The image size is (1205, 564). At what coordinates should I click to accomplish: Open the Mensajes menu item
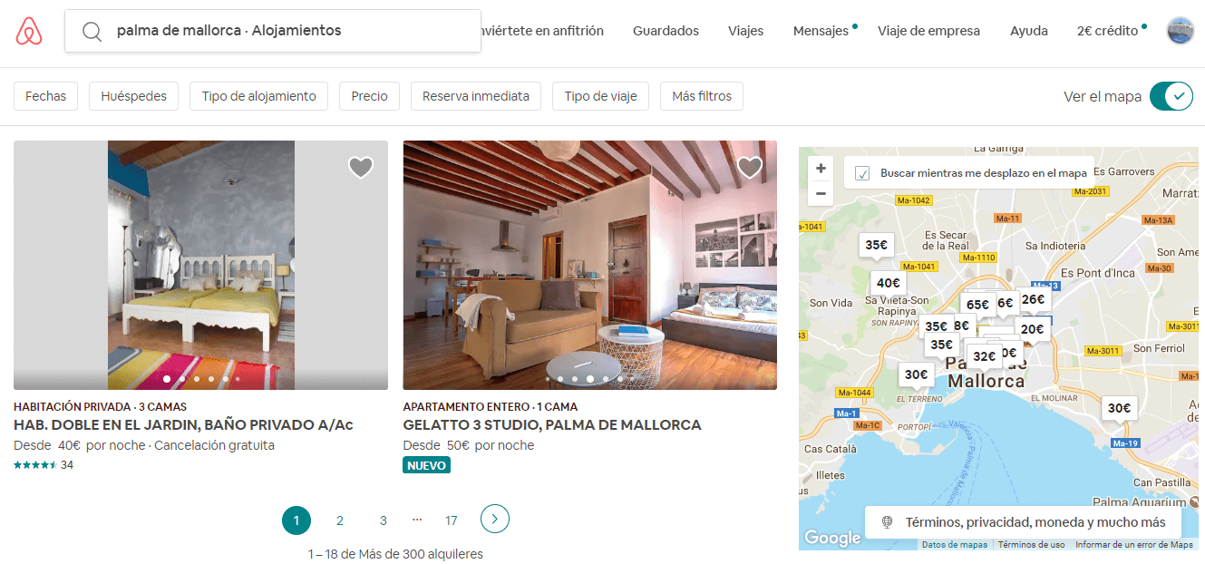pos(821,31)
